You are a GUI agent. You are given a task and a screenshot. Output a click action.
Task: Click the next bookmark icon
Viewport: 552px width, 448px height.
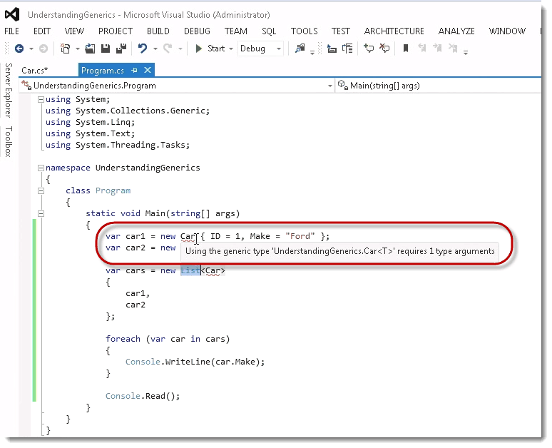(437, 49)
